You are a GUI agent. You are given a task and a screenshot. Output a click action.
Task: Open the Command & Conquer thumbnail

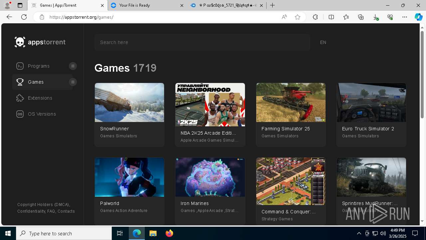point(291,181)
